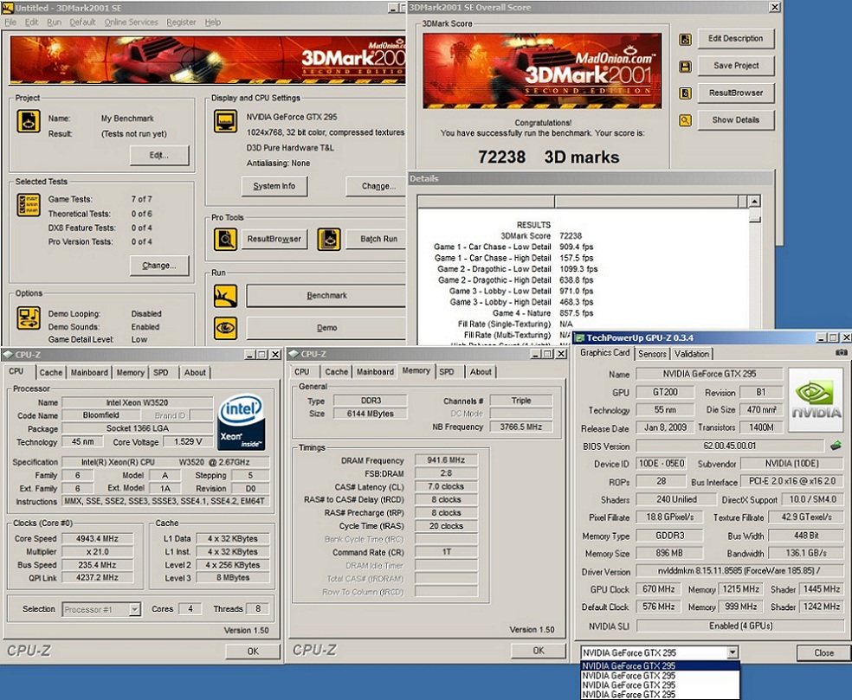Click OK in left CPU-Z window
The image size is (852, 700).
click(253, 652)
